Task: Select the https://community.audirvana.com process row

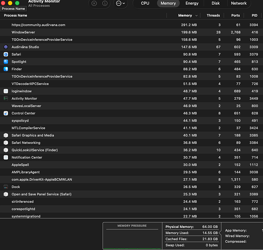Action: (131, 25)
